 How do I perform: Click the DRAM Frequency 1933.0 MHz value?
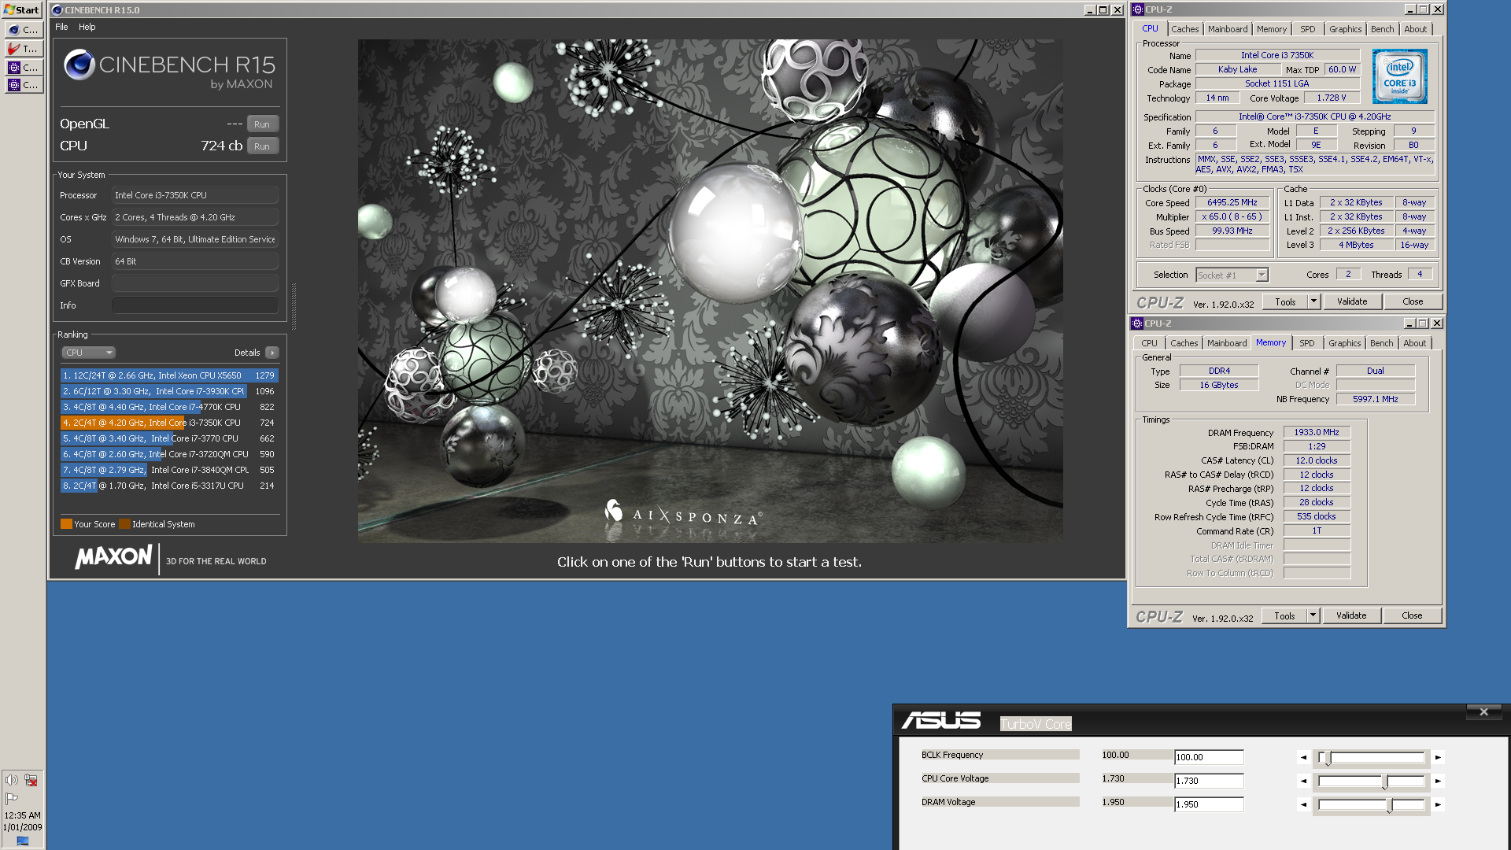pos(1317,432)
